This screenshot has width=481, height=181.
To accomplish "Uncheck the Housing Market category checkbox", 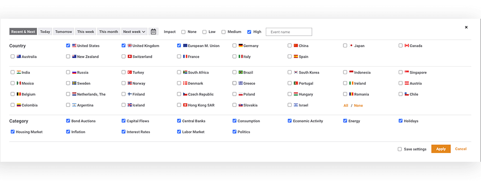I will [x=13, y=132].
